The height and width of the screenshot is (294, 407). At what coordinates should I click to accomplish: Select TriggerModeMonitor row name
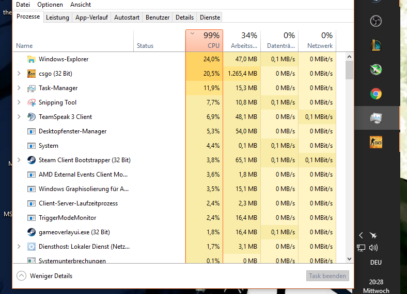68,218
